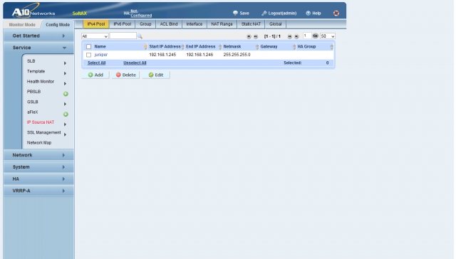Click the magnifier search icon
456x259 pixels.
140,36
